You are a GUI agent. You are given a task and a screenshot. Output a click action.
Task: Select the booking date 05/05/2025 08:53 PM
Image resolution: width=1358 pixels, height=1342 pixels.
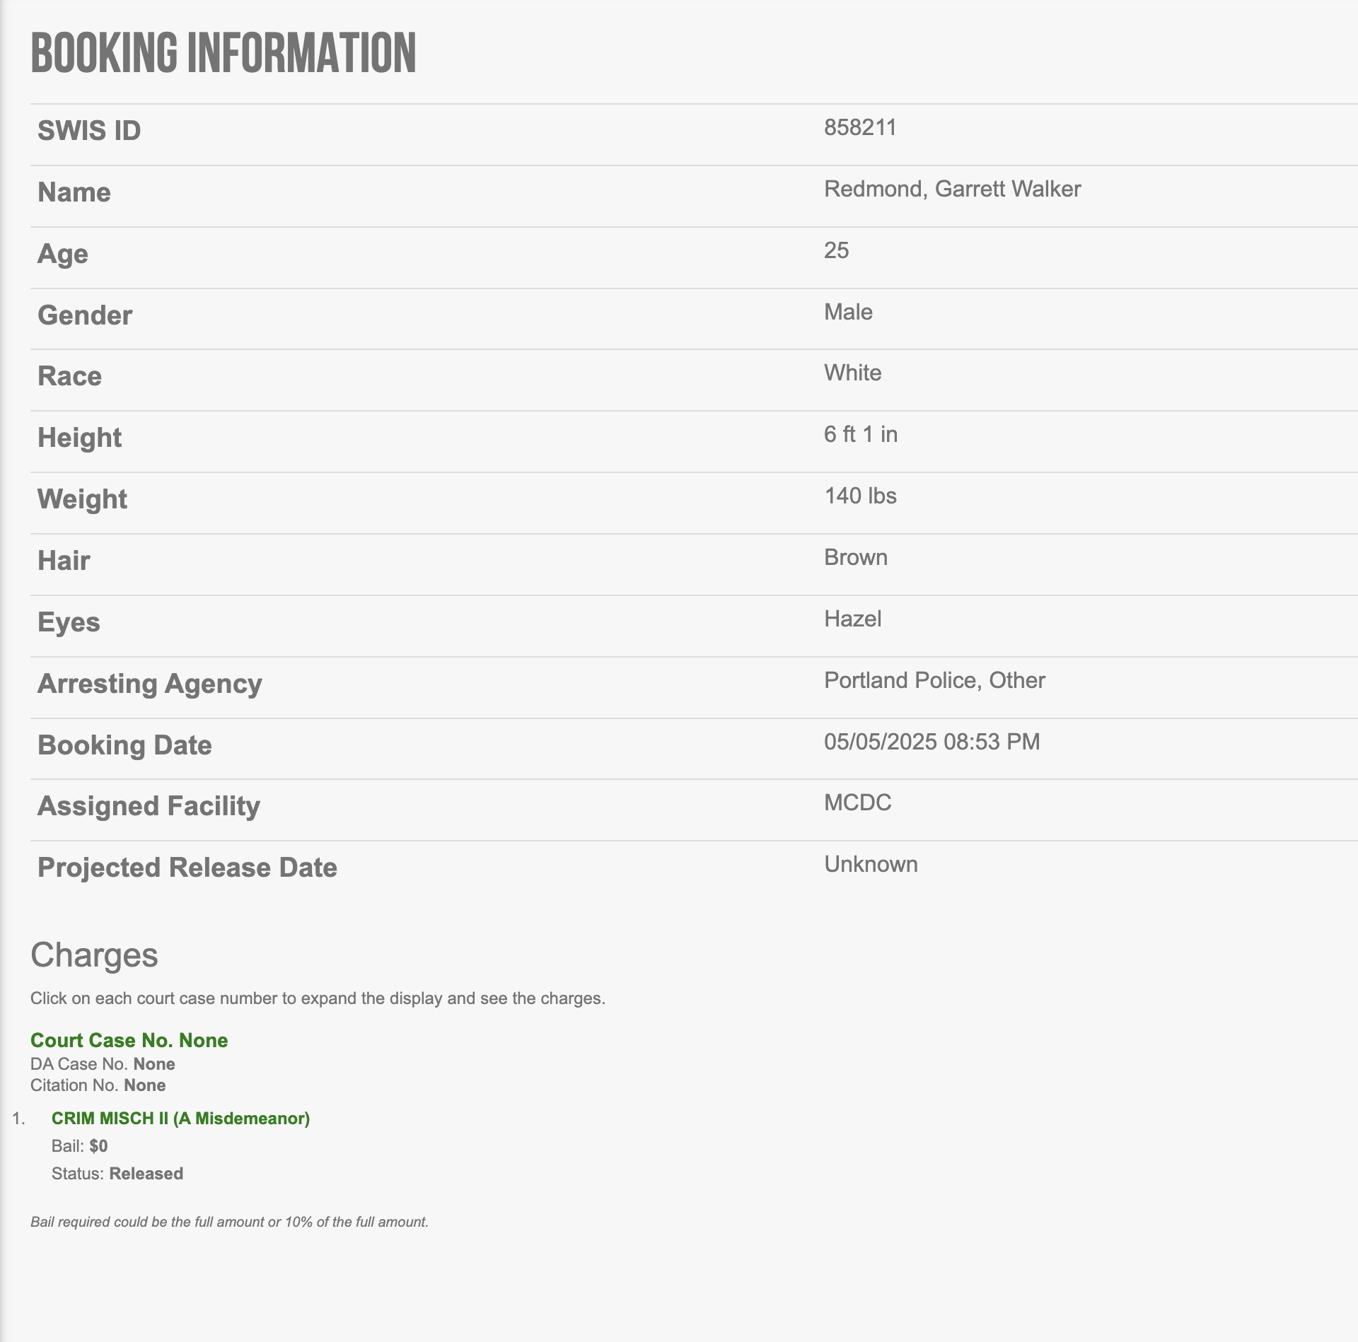click(x=932, y=742)
